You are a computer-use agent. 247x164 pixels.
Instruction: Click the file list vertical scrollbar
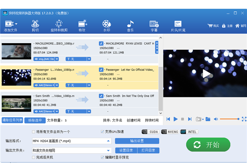click(x=161, y=89)
